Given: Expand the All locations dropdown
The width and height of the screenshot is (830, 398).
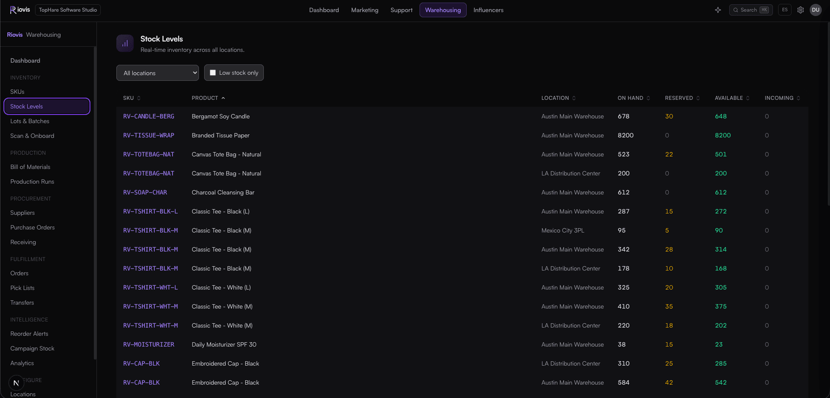Looking at the screenshot, I should coord(157,73).
